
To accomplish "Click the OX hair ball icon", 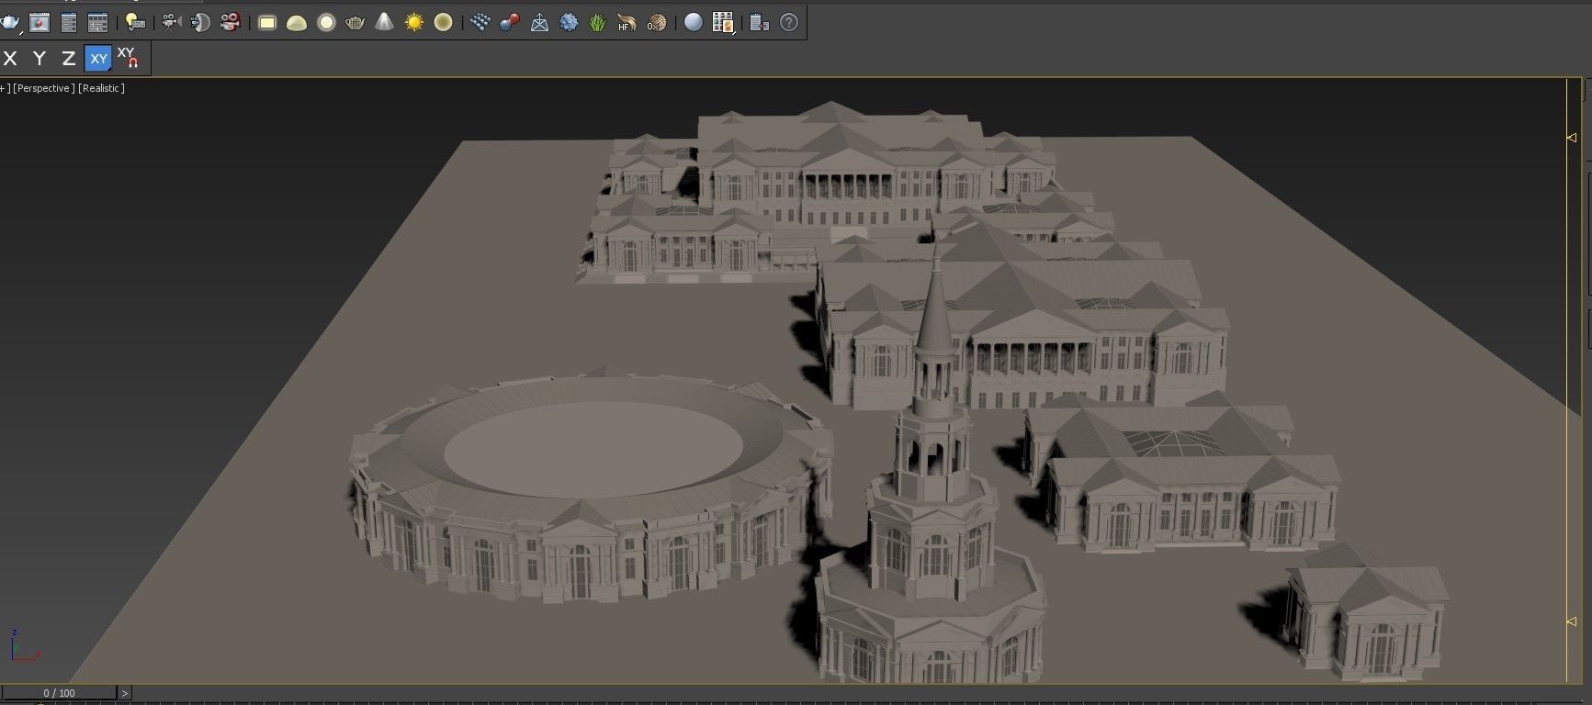I will pyautogui.click(x=656, y=22).
